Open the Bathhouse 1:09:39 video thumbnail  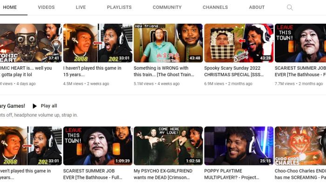98,146
